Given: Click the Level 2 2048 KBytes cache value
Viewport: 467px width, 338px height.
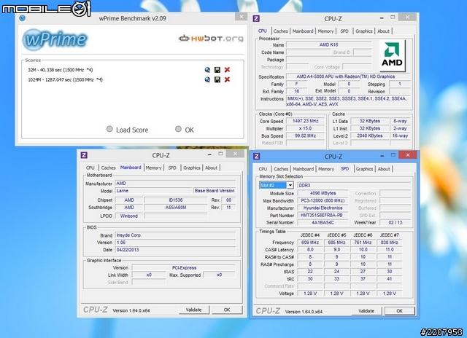Looking at the screenshot, I should coord(370,135).
